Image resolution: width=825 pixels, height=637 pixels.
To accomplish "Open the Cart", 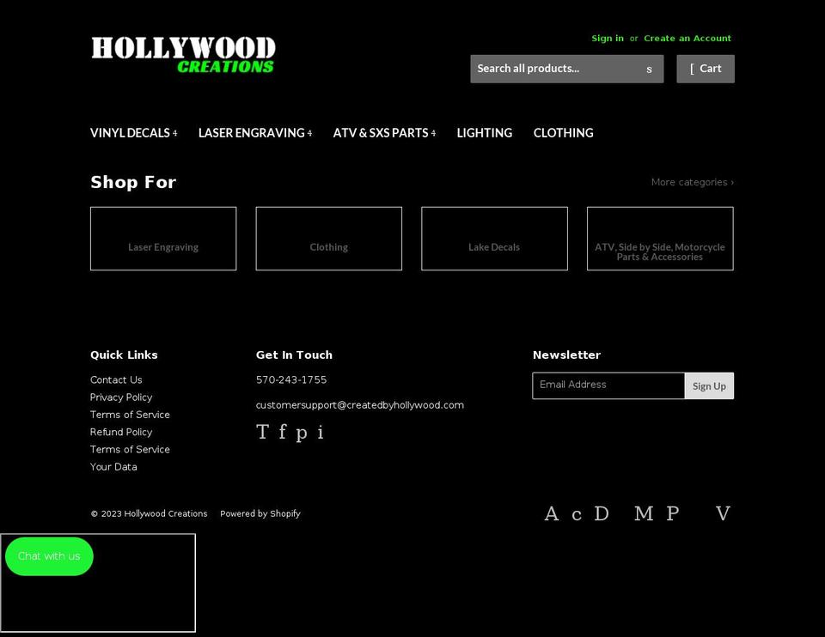I will (x=706, y=69).
